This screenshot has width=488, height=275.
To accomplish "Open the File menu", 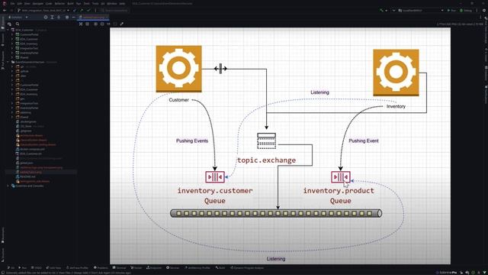I will [12, 3].
